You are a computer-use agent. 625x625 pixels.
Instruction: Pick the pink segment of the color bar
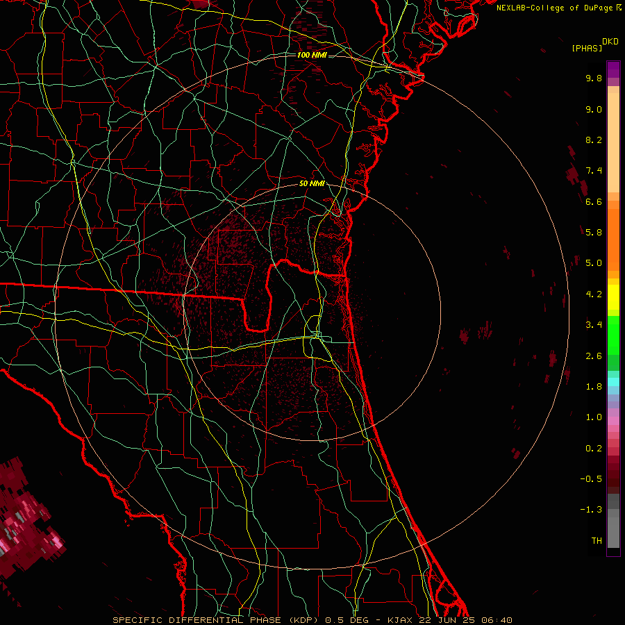613,421
